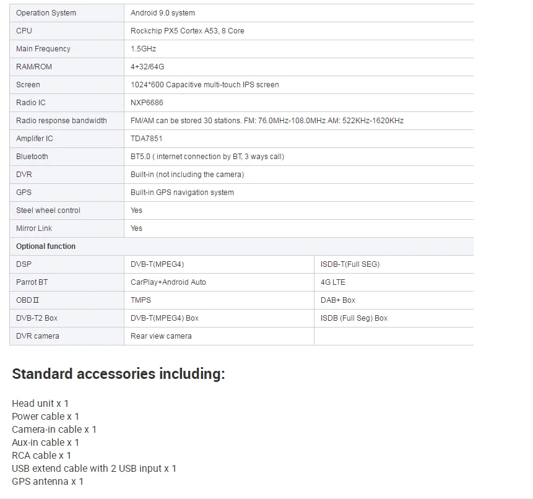533x499 pixels.
Task: Select the '1024*600 Capacitive multi-touch IPS screen' cell
Action: [204, 85]
